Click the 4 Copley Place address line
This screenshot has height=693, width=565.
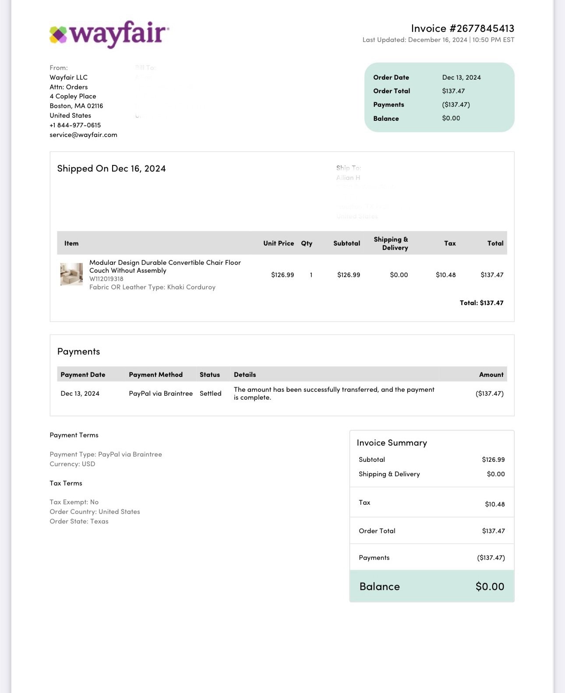(x=73, y=96)
